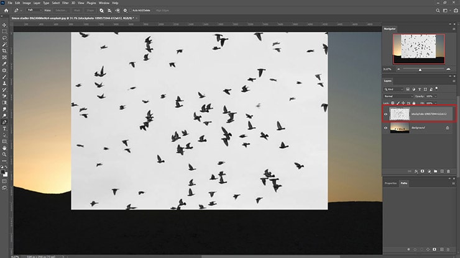Create a new group folder icon
The image size is (460, 258).
(x=435, y=171)
